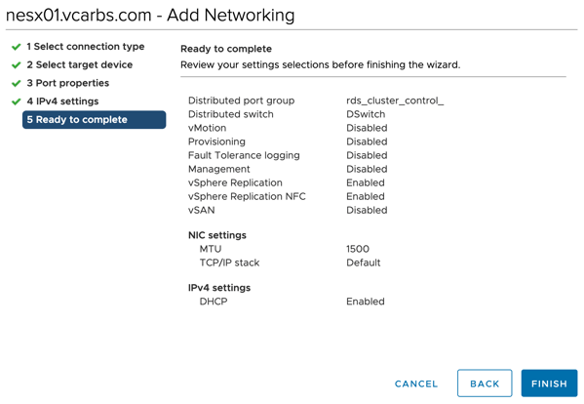Click the IPv4 settings section heading
The width and height of the screenshot is (584, 404).
[219, 288]
